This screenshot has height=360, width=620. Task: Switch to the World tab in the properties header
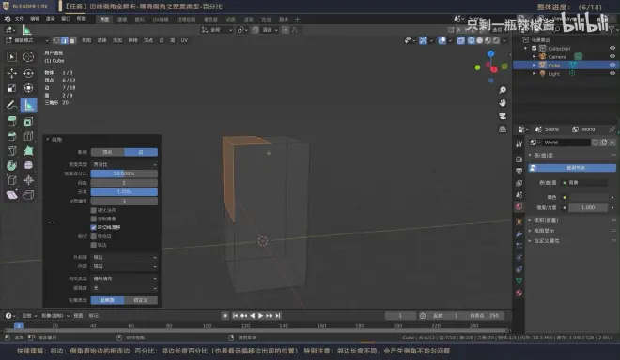[583, 129]
